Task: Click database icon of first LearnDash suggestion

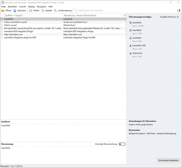Action: [x=130, y=23]
